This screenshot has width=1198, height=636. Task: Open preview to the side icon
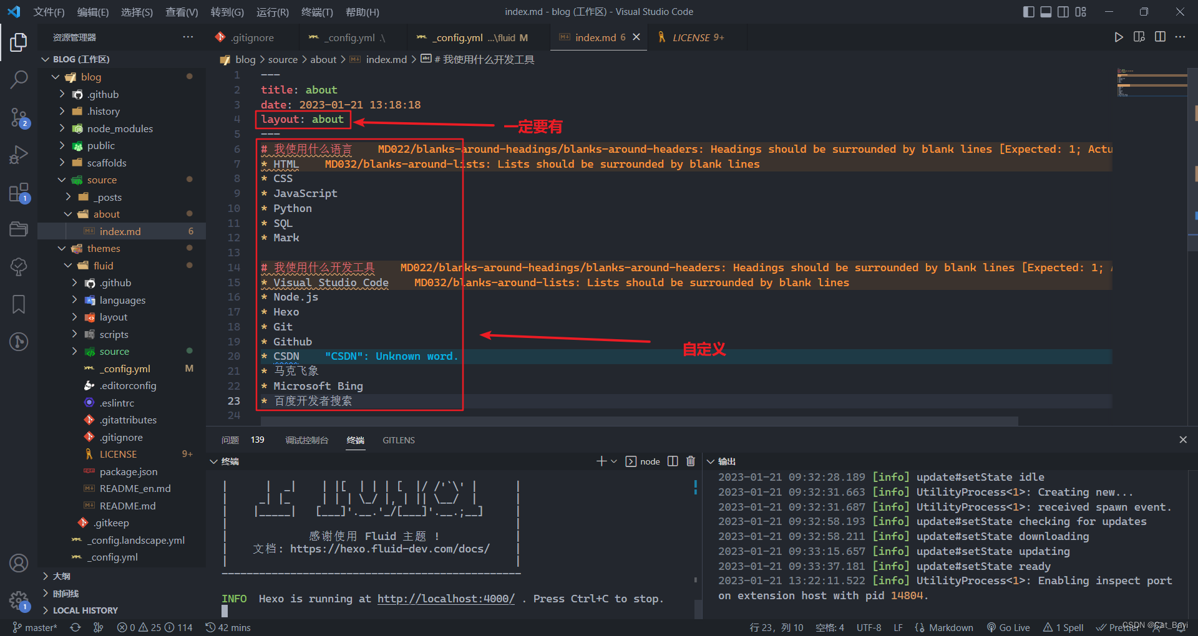click(1139, 37)
